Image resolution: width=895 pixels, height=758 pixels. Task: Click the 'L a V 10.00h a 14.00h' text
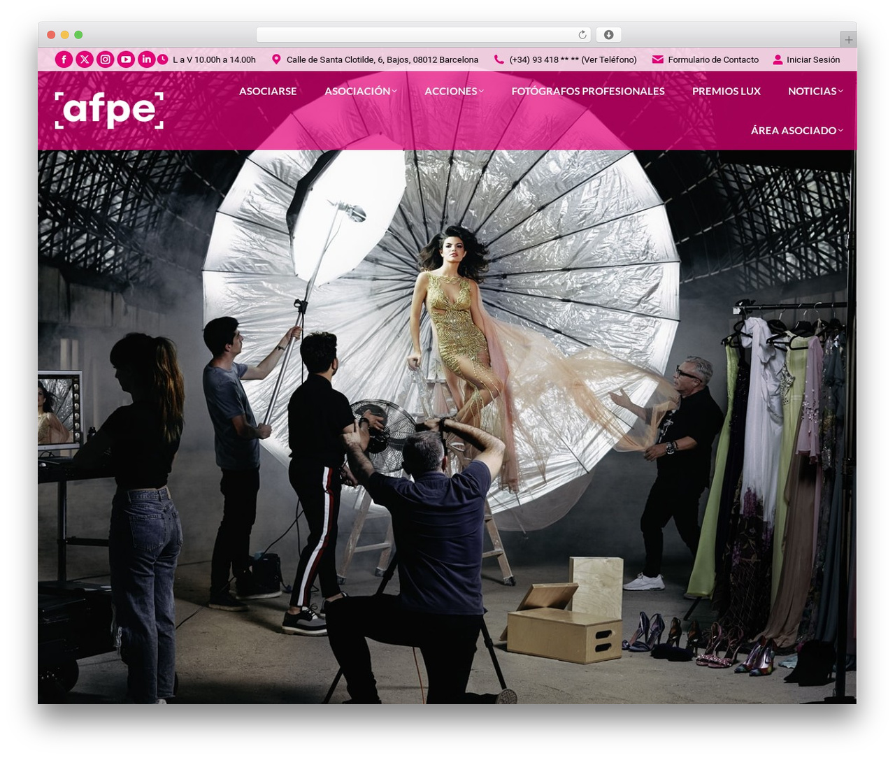(x=214, y=59)
